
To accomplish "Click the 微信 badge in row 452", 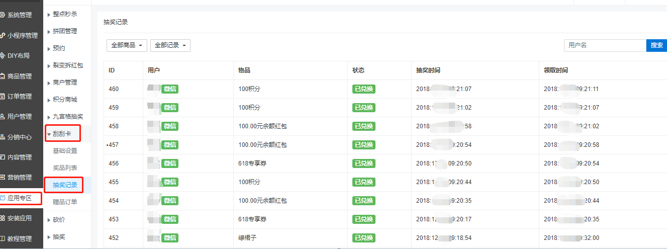I will click(170, 238).
